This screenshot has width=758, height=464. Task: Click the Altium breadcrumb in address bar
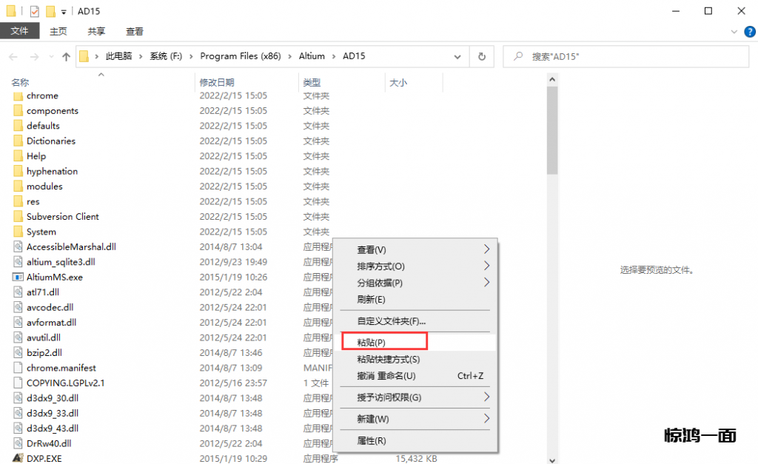click(x=312, y=56)
